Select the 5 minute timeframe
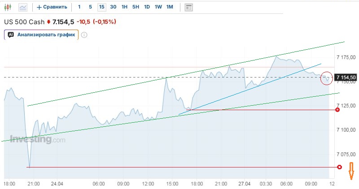359x189 pixels. pos(90,7)
